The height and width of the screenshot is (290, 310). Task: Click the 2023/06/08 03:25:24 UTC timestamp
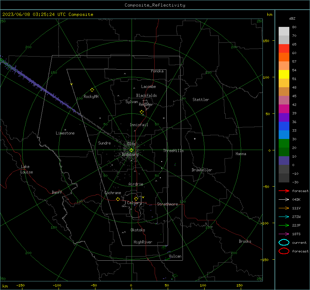(48, 14)
